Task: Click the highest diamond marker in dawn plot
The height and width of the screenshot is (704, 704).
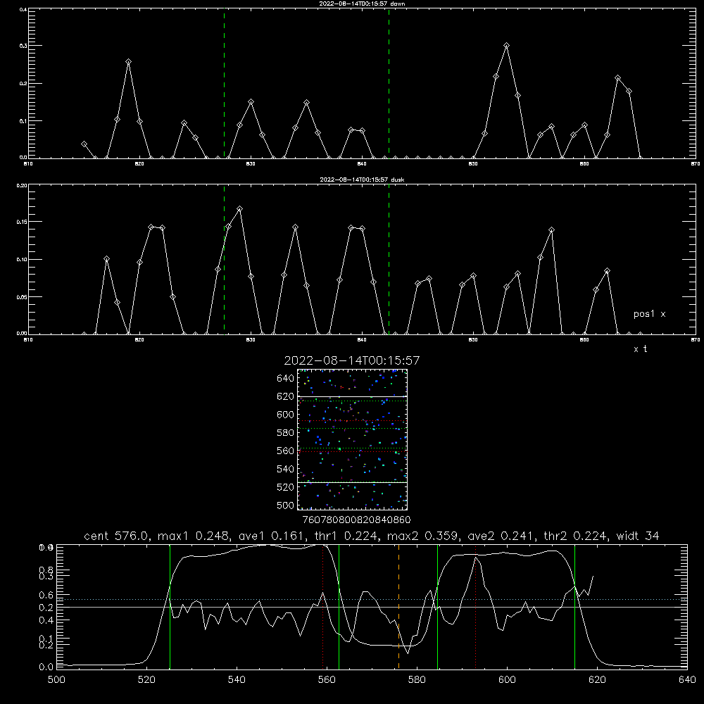Action: 506,45
